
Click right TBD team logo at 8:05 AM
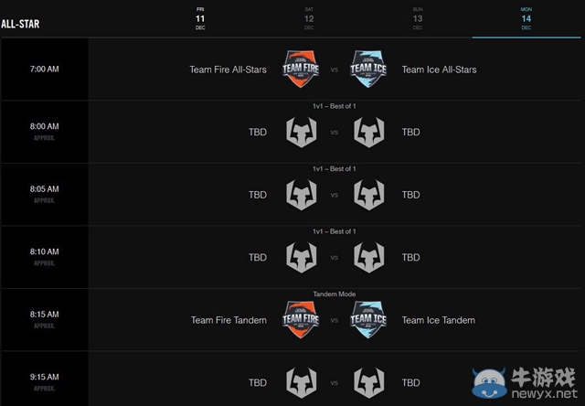coord(367,195)
